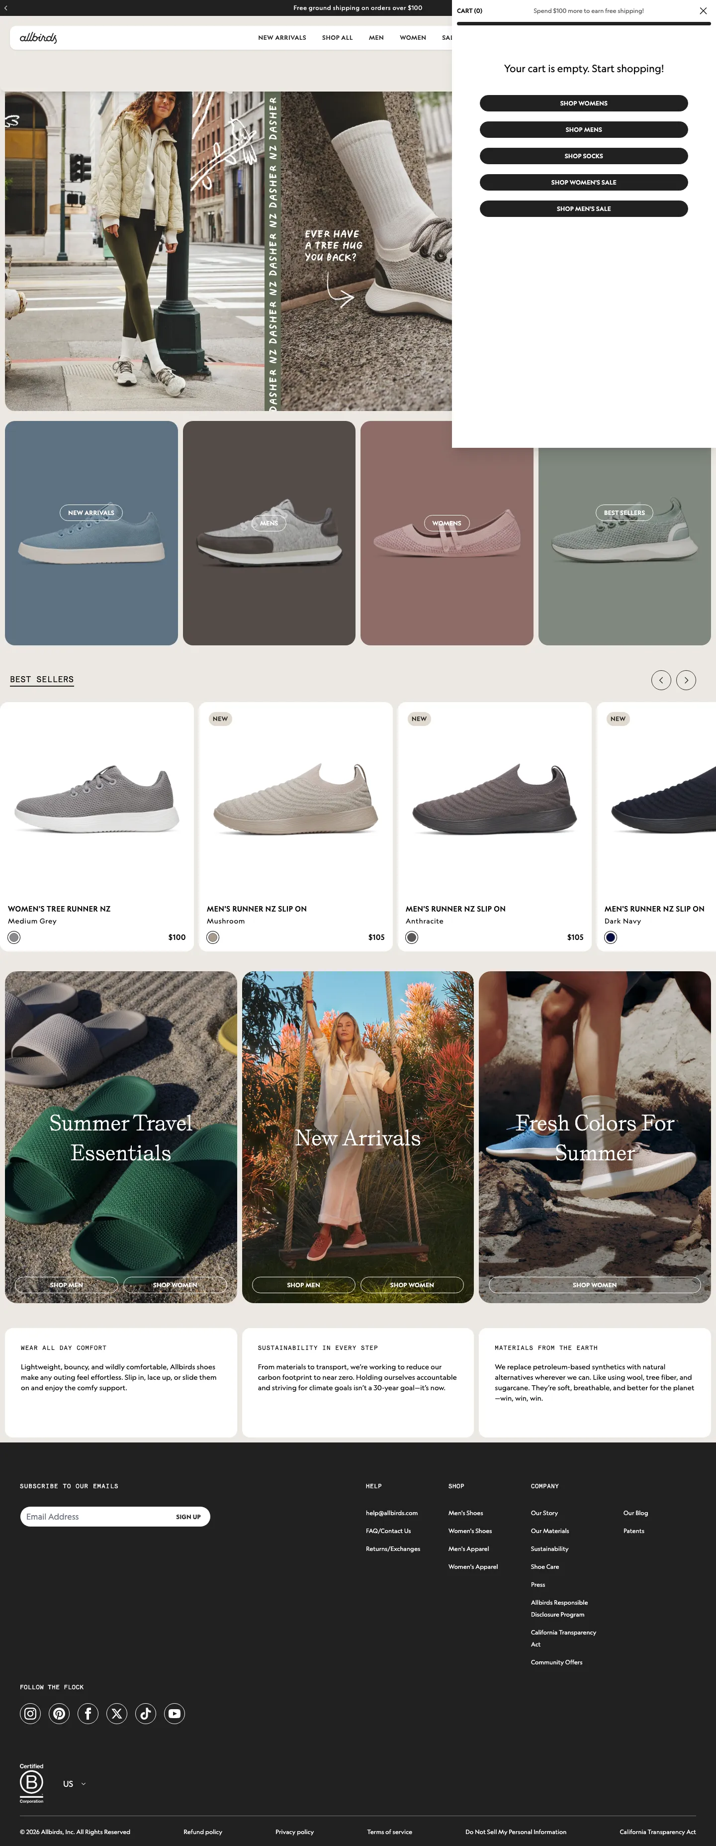
Task: Open Allbirds YouTube icon
Action: [x=175, y=1714]
